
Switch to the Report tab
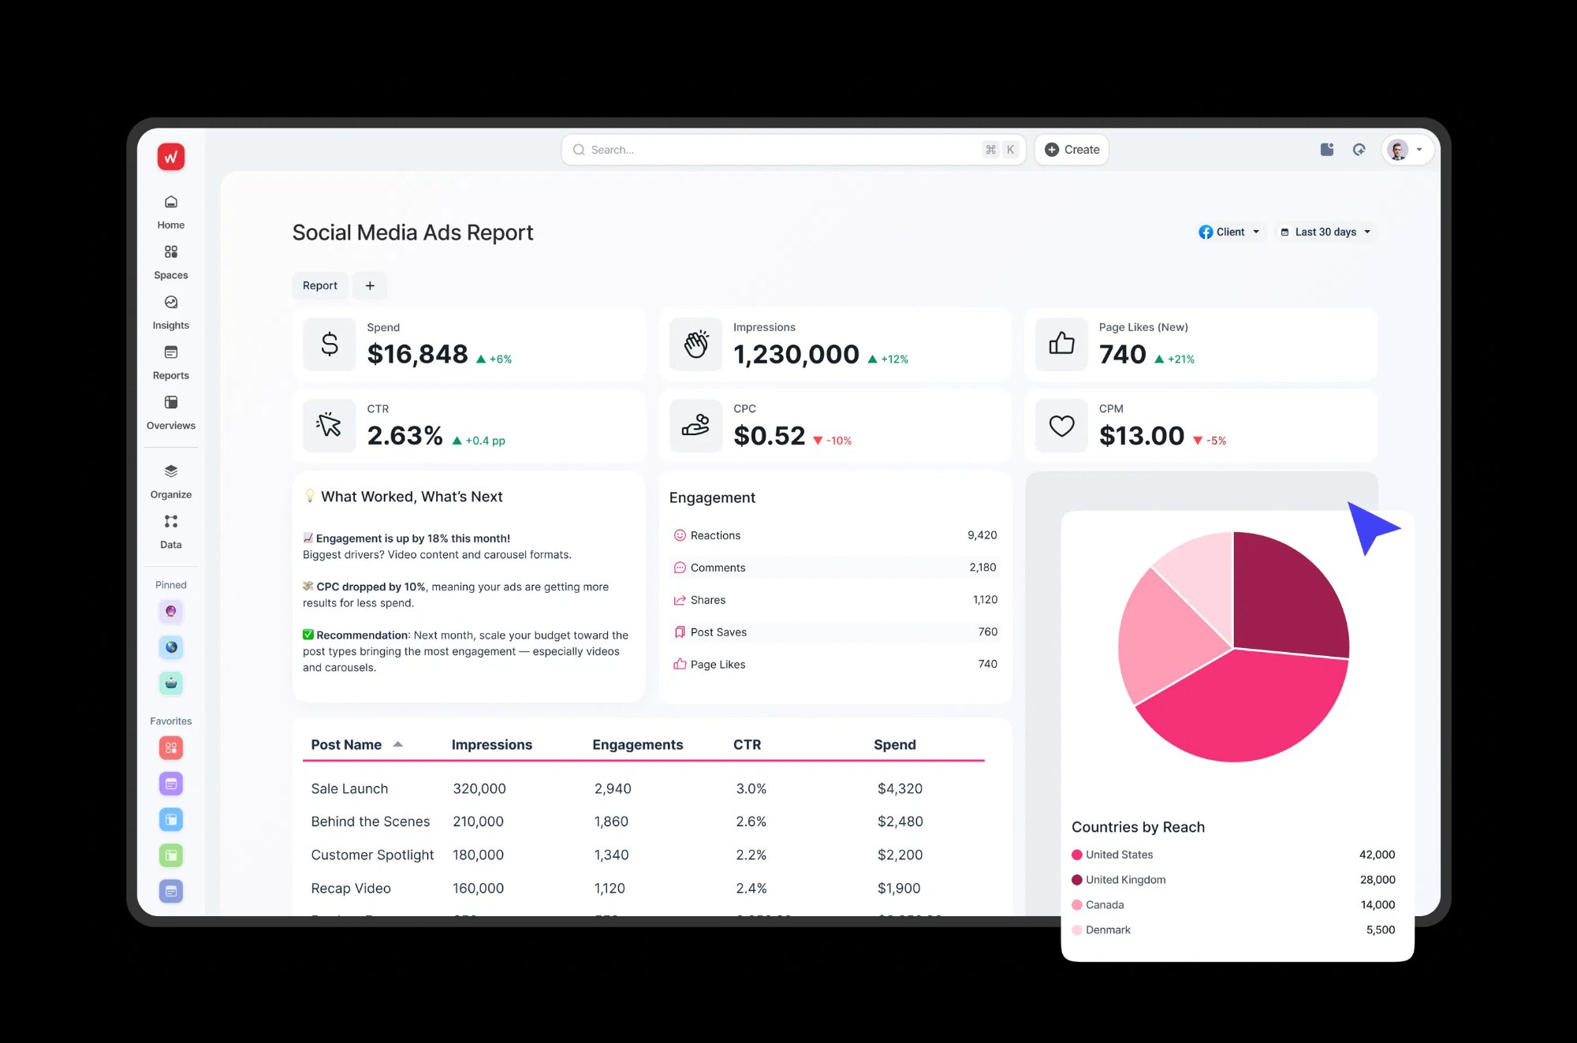point(319,285)
